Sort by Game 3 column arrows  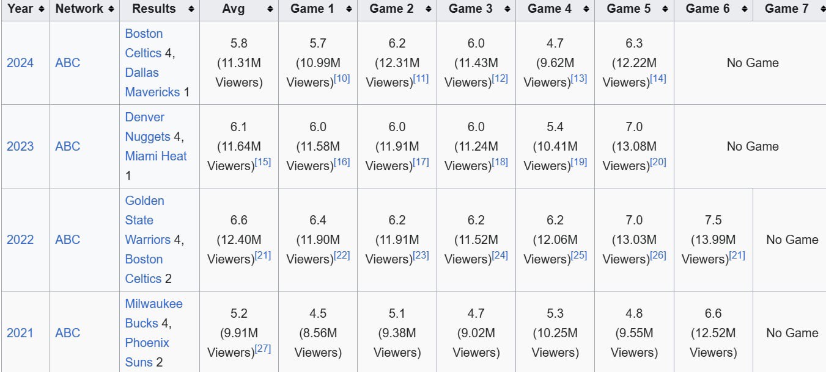click(507, 9)
